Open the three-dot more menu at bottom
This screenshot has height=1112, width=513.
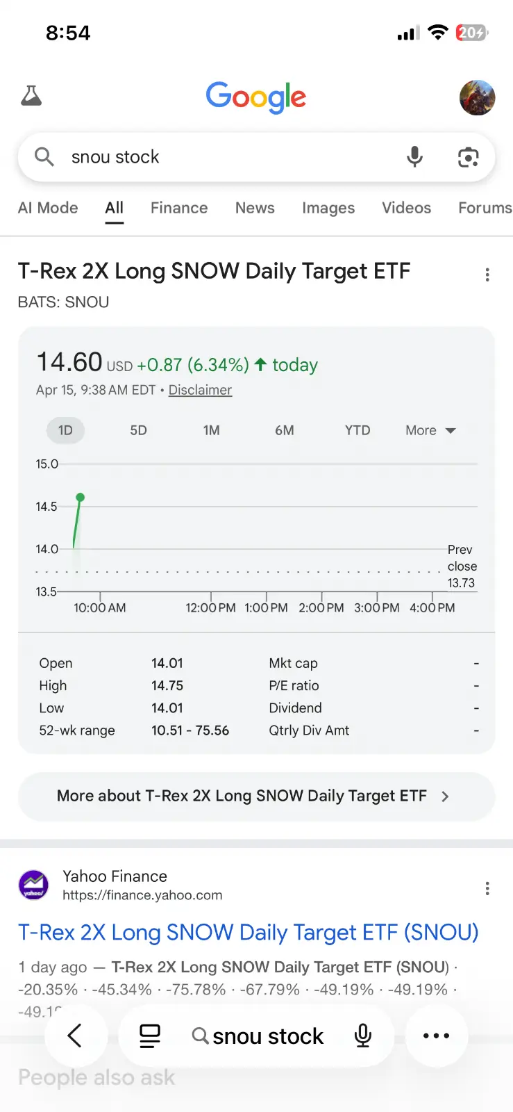coord(436,1036)
